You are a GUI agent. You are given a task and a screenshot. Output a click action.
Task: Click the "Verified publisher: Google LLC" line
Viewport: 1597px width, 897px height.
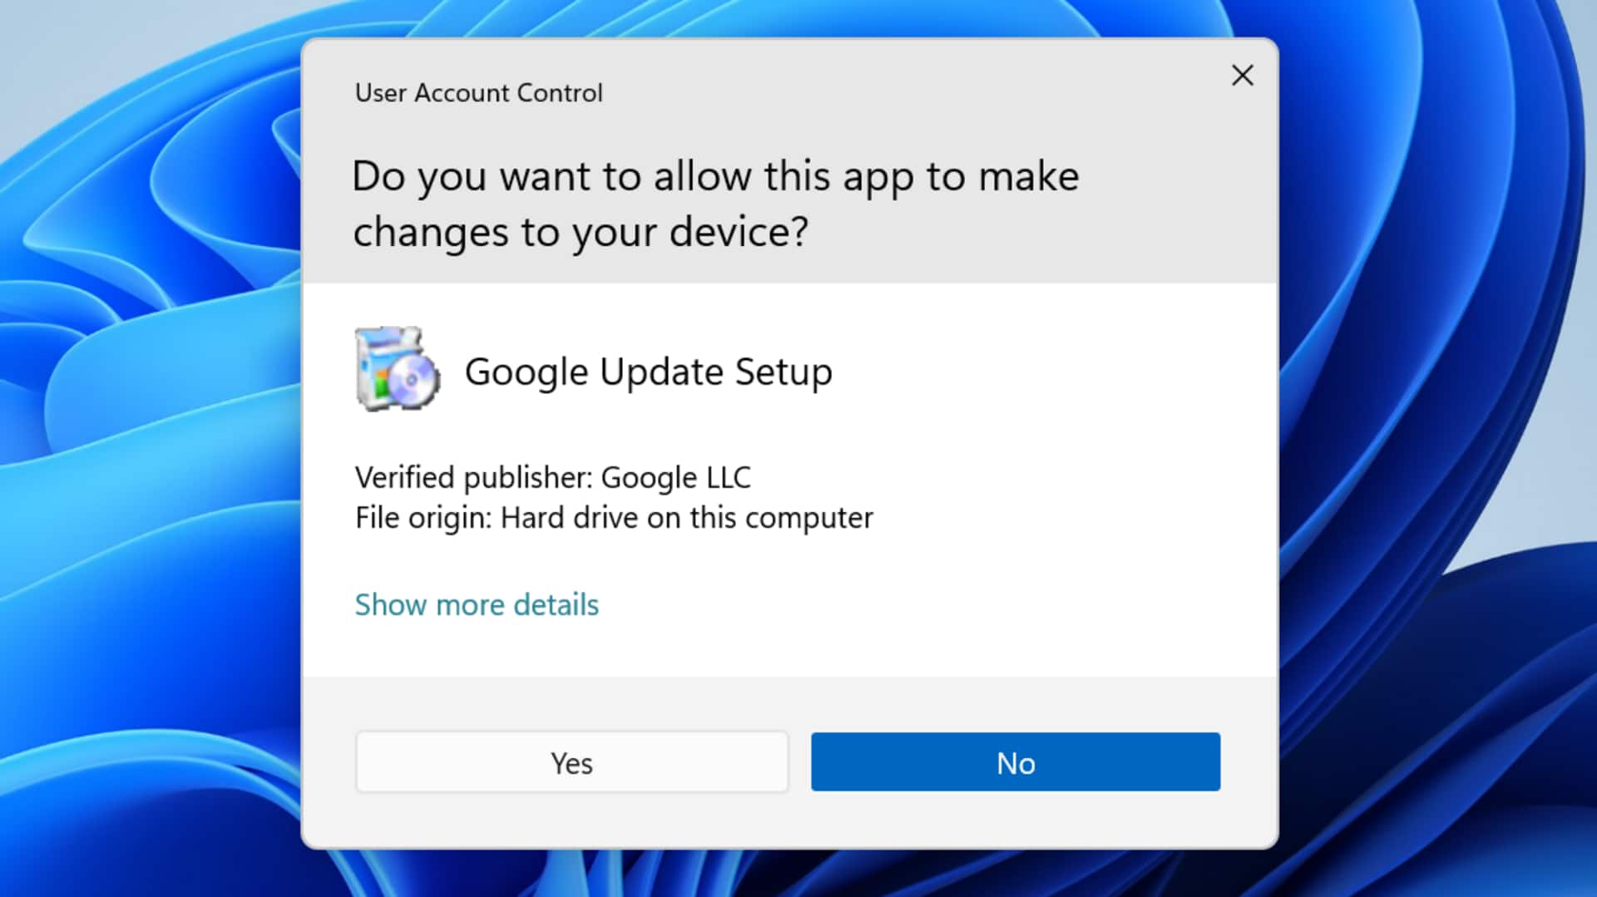pyautogui.click(x=552, y=477)
